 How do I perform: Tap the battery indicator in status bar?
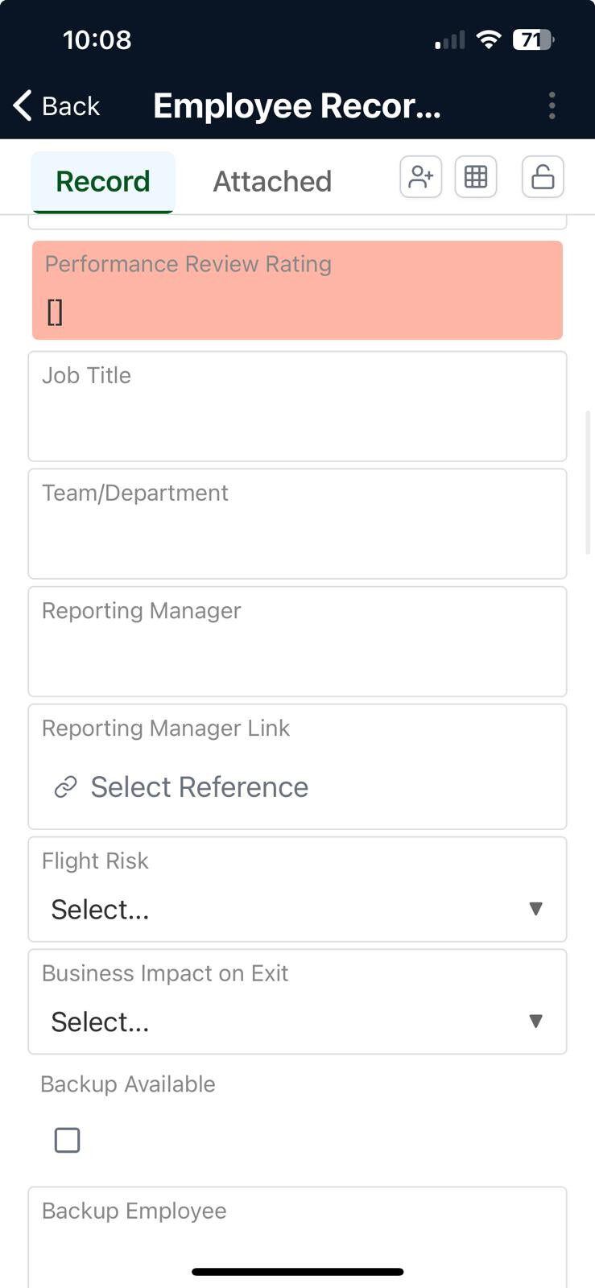tap(533, 39)
